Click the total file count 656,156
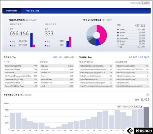This screenshot has height=134, width=153. pos(19,33)
